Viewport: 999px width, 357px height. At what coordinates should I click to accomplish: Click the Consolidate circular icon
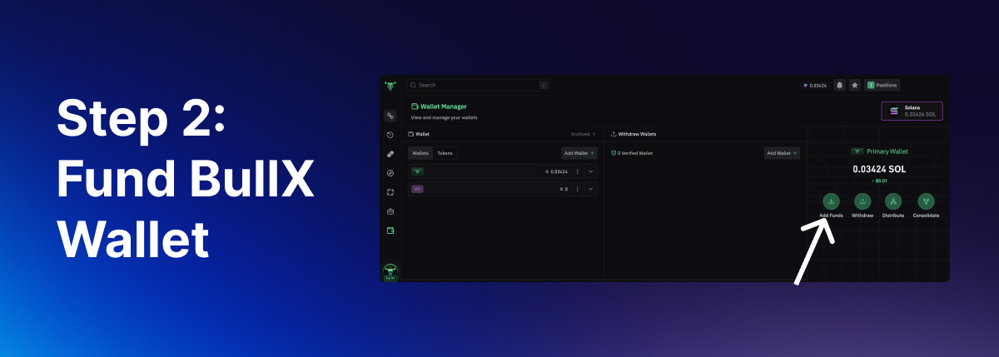(x=926, y=201)
